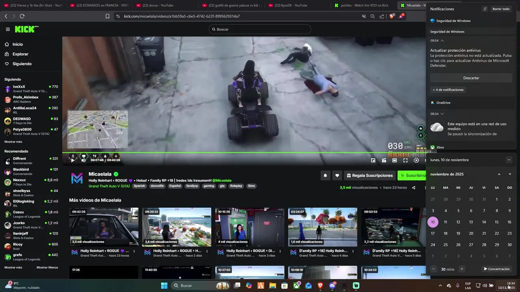Reload the page in browser
Image resolution: width=520 pixels, height=292 pixels.
coord(22,16)
